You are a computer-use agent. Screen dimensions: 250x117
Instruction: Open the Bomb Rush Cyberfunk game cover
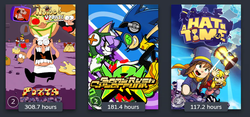pos(123,57)
